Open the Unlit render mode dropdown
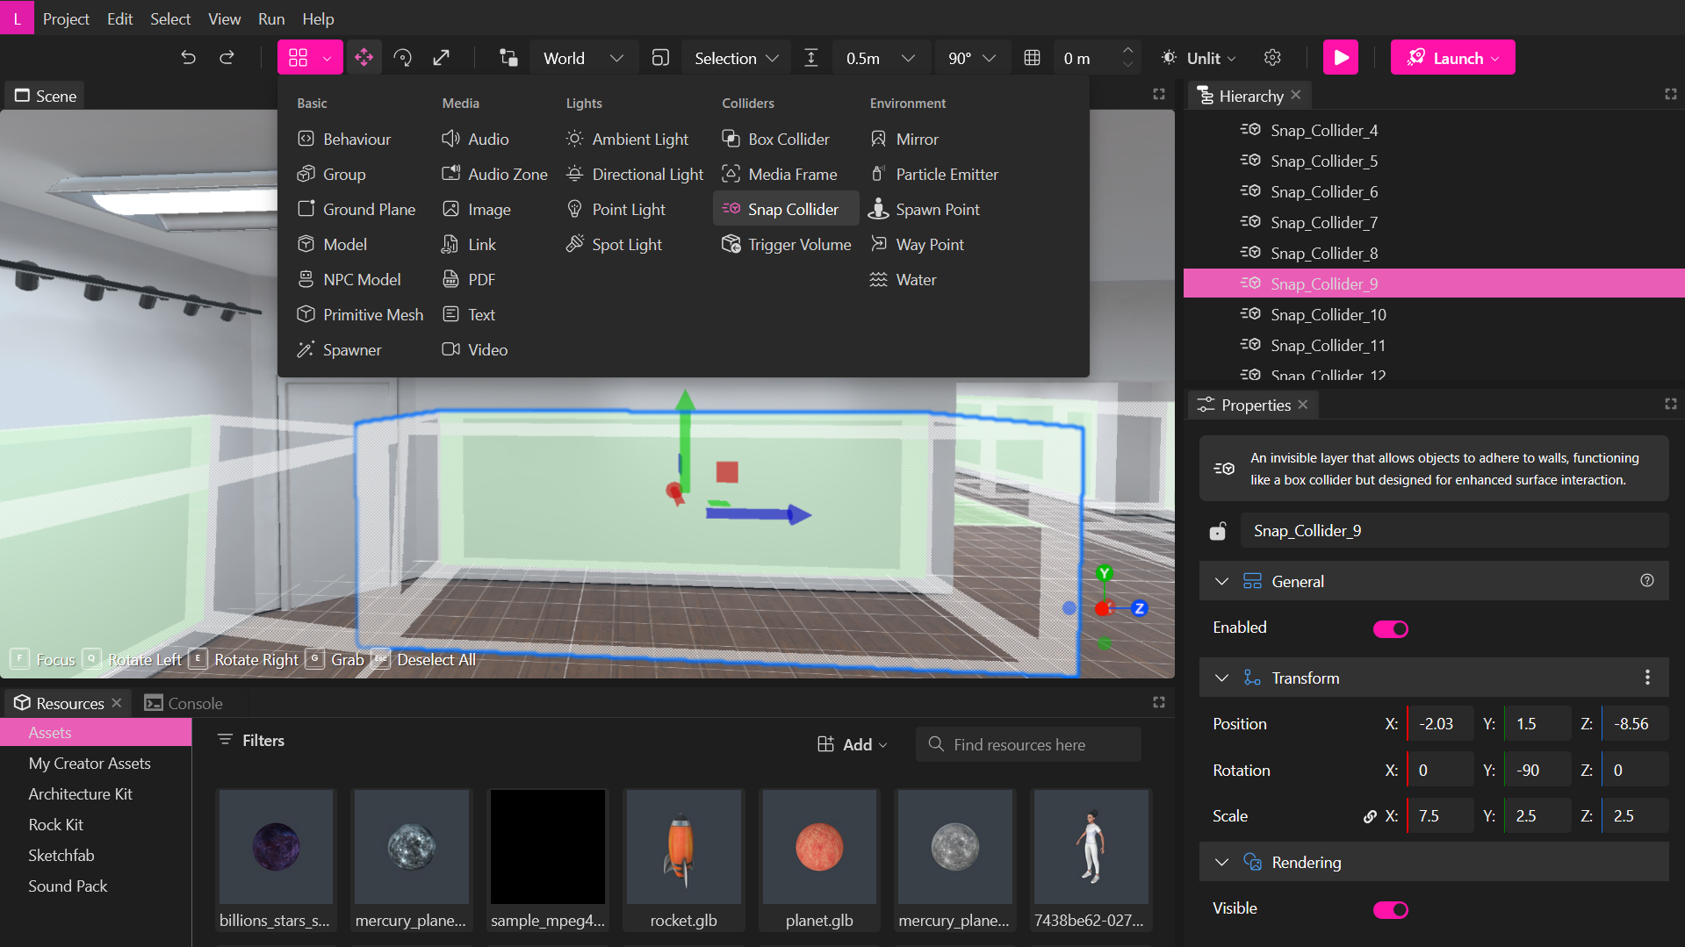The height and width of the screenshot is (947, 1685). [x=1199, y=58]
